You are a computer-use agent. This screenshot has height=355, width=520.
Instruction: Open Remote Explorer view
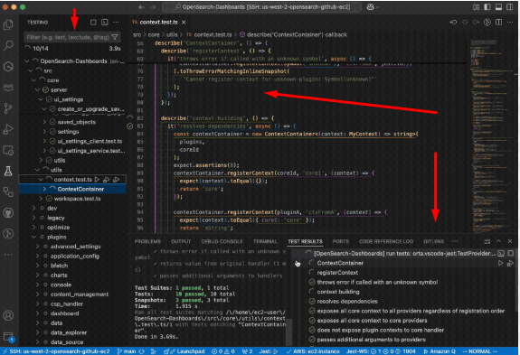coord(8,150)
